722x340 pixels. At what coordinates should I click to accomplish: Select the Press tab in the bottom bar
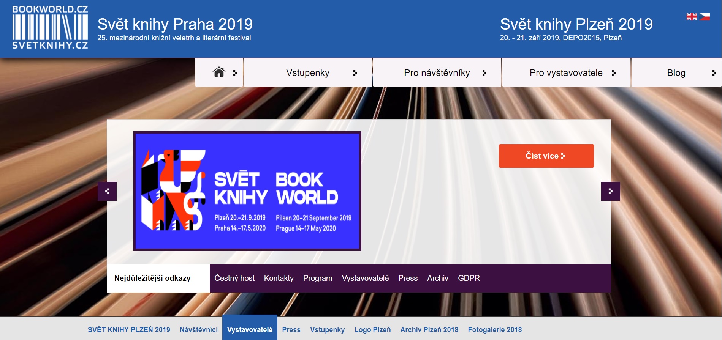pos(291,330)
